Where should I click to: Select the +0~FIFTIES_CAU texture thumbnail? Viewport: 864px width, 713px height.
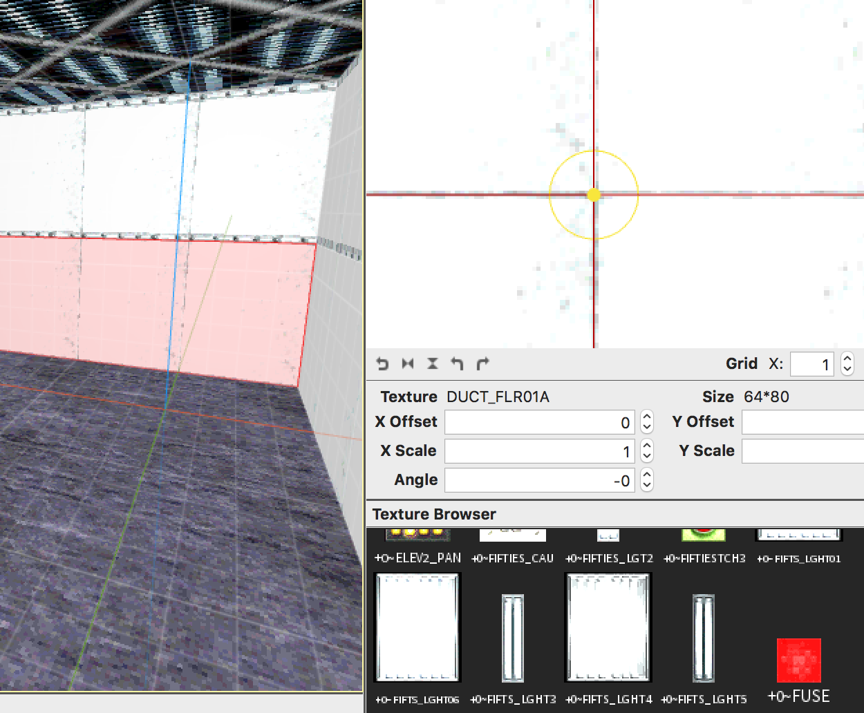513,535
